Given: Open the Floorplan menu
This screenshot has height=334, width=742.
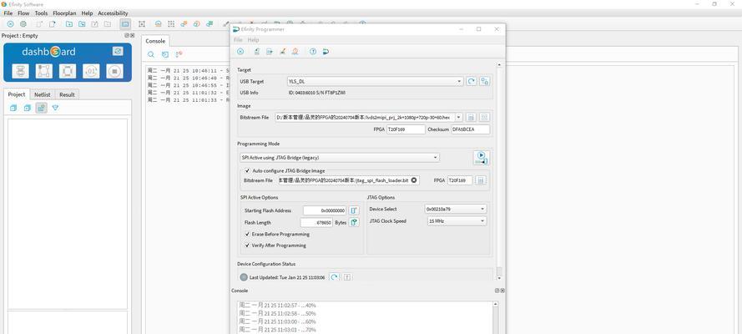Looking at the screenshot, I should pyautogui.click(x=64, y=13).
